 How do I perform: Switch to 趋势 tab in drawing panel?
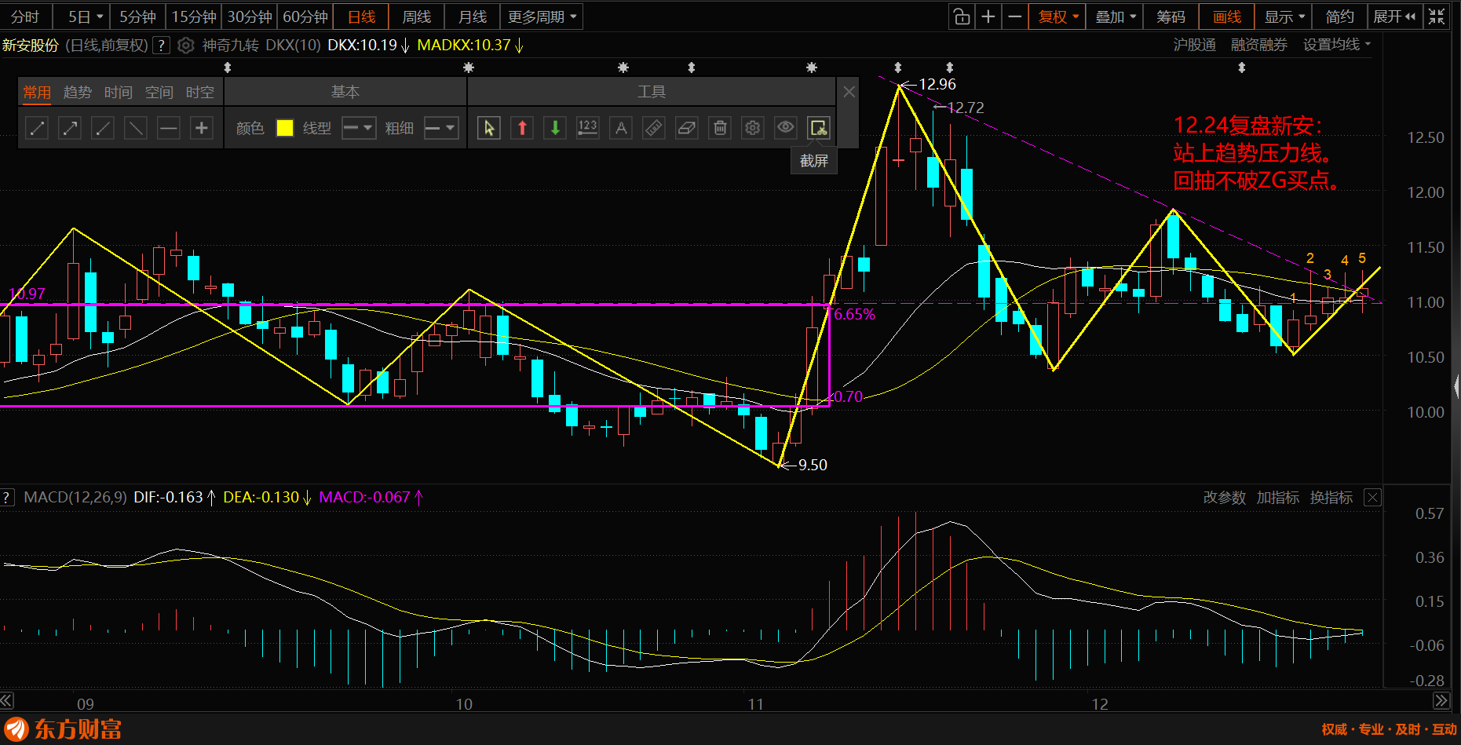(x=77, y=93)
